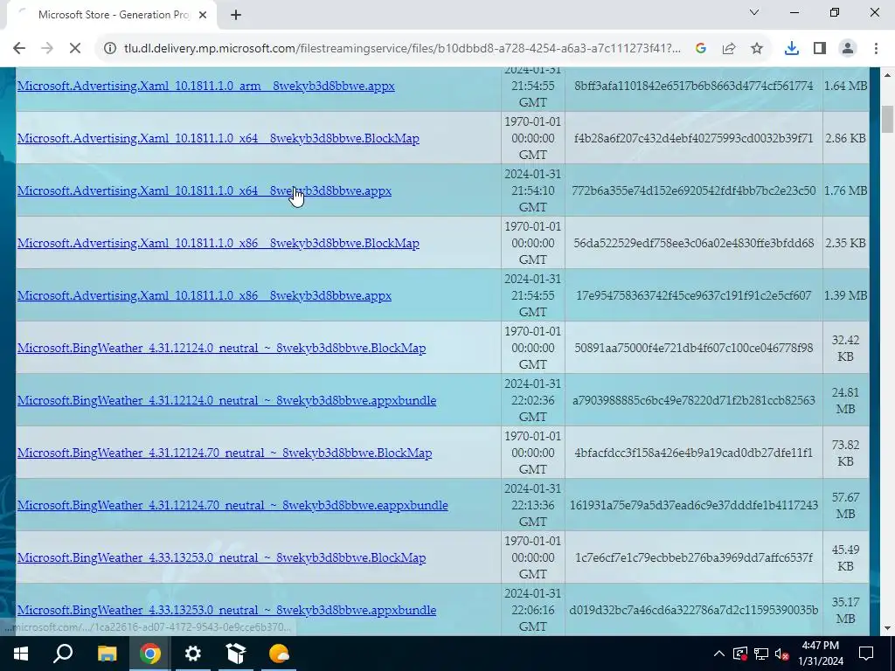Viewport: 895px width, 671px height.
Task: Click the page scroll up arrow
Action: pyautogui.click(x=888, y=75)
